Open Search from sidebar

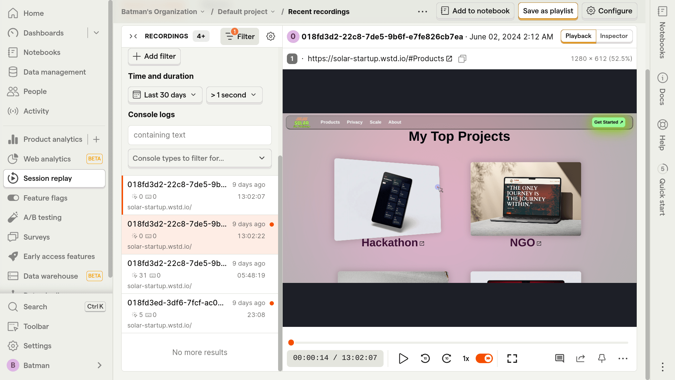pos(54,307)
